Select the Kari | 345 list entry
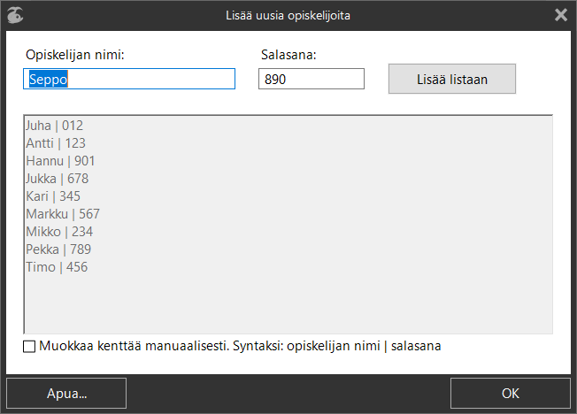This screenshot has width=577, height=414. (x=53, y=196)
